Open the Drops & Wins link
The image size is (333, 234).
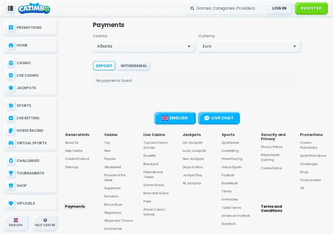(193, 167)
